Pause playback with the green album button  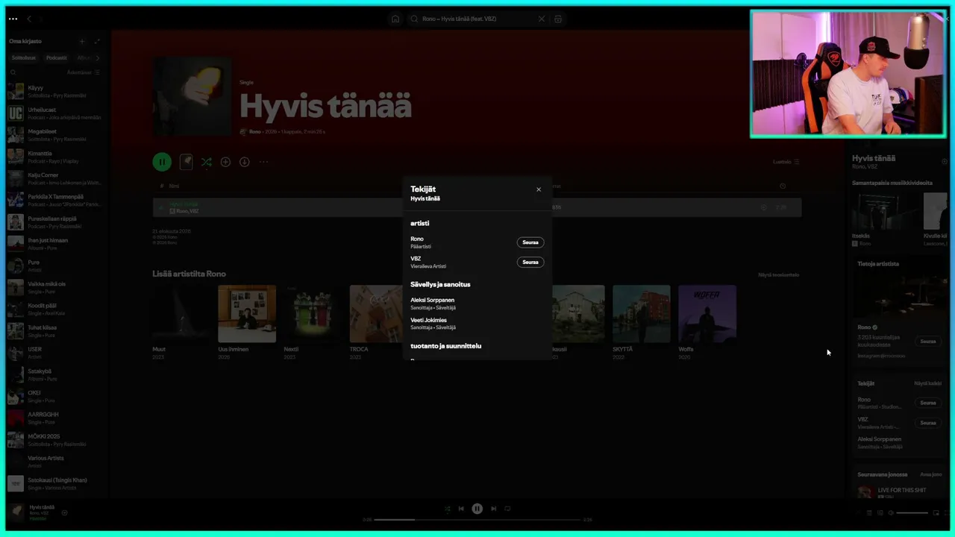pyautogui.click(x=162, y=162)
